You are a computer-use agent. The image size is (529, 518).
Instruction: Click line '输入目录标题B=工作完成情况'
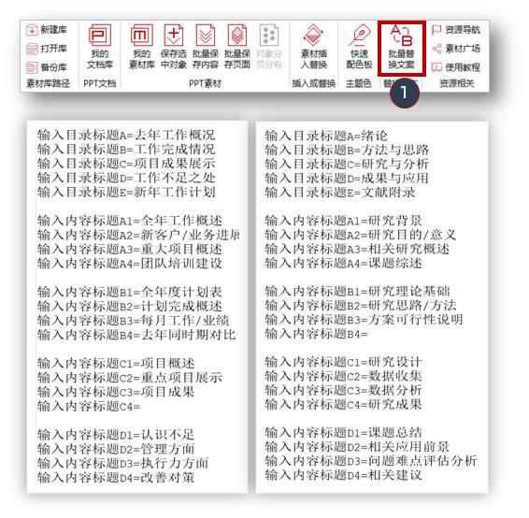126,150
